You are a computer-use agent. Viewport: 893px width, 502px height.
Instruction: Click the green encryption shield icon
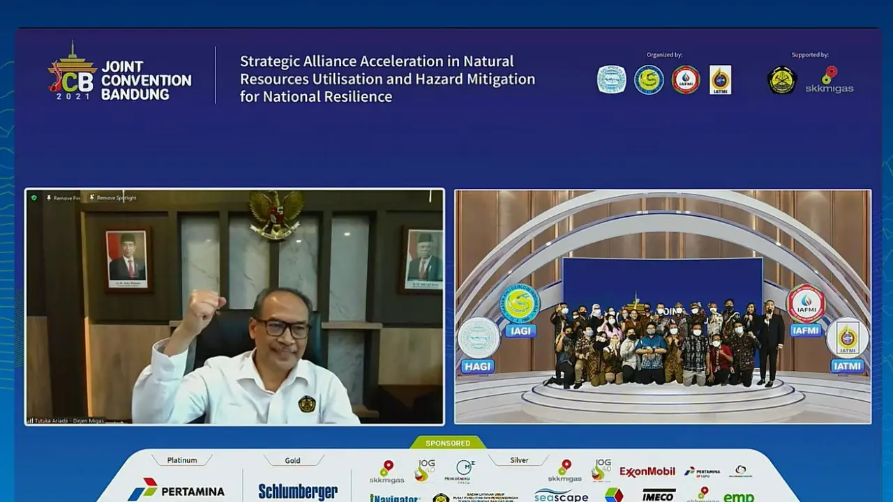[33, 198]
